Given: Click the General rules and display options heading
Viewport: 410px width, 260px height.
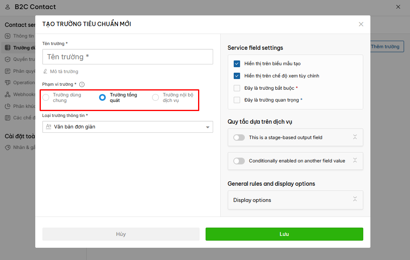Looking at the screenshot, I should tap(271, 184).
